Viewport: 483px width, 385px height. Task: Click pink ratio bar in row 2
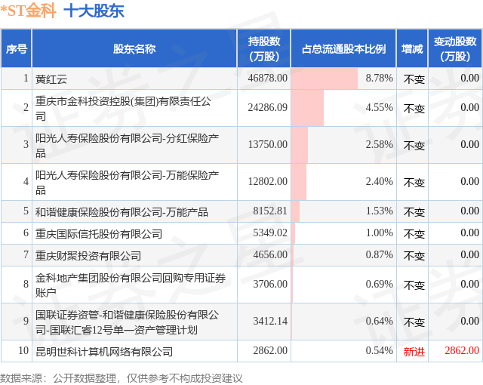(x=307, y=108)
